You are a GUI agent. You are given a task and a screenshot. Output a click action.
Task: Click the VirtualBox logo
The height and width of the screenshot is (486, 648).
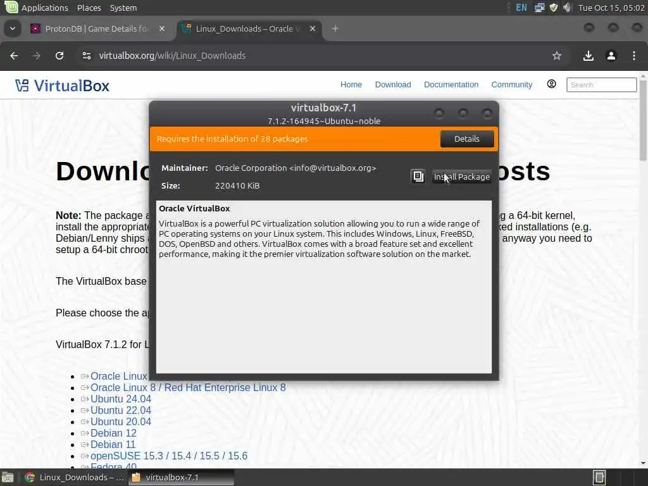click(63, 85)
